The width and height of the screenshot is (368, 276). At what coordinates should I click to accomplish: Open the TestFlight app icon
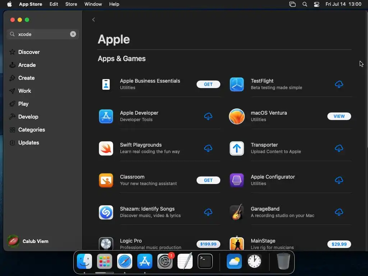[x=236, y=84]
